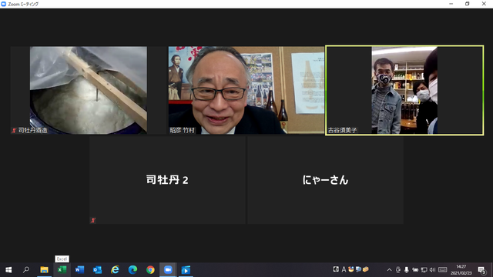The image size is (493, 277).
Task: Select the 昭彦 竹村 video tile
Action: tap(246, 90)
